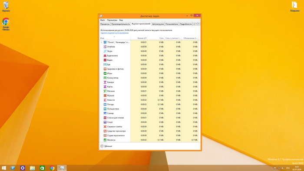The width and height of the screenshot is (304, 171).
Task: Sort by Обновления п... column header
Action: pos(190,38)
